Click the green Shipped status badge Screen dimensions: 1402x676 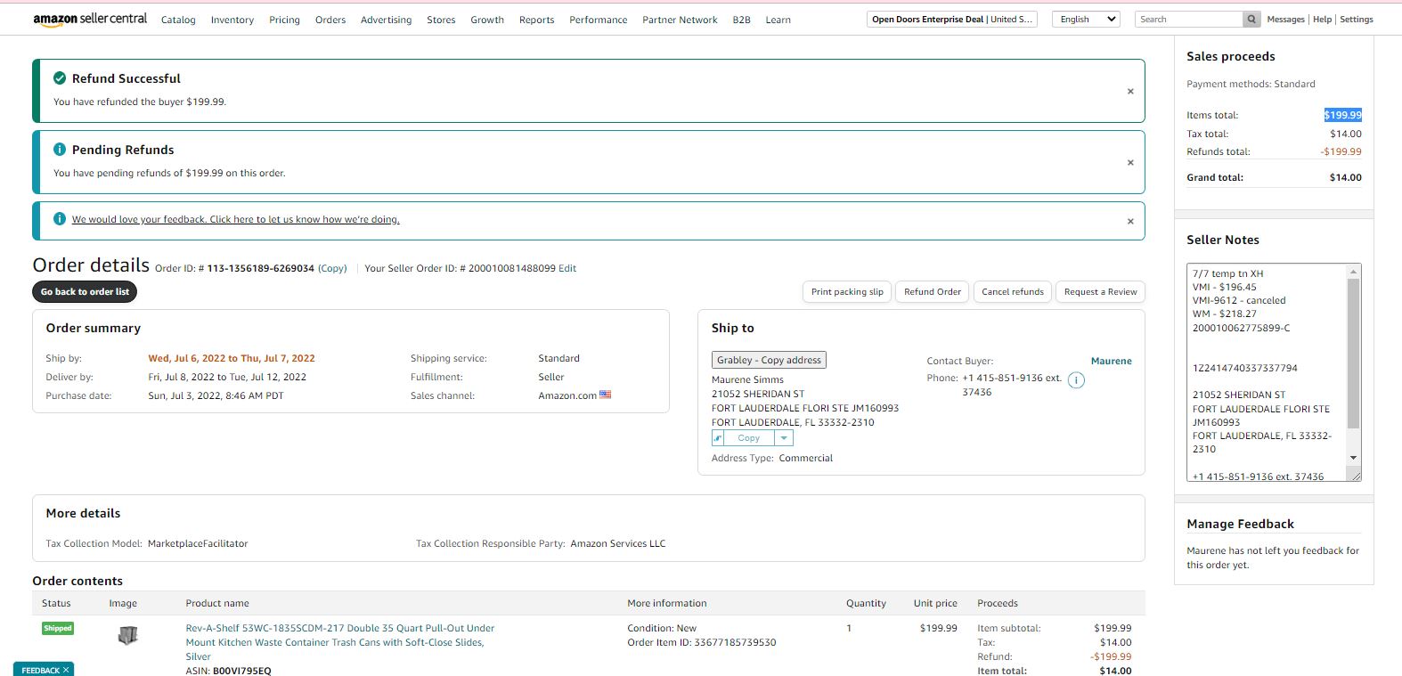click(58, 628)
